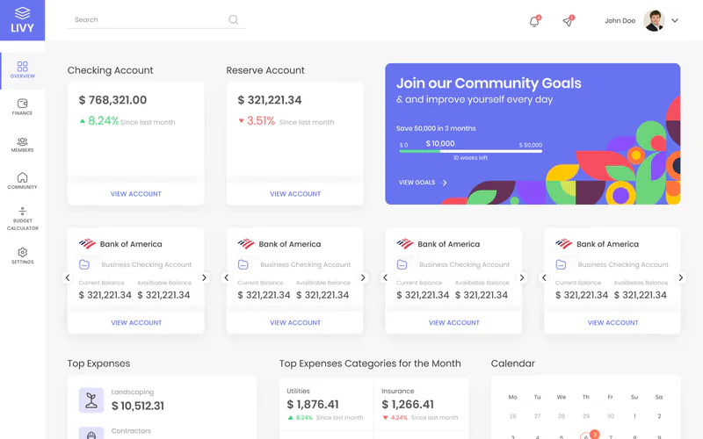This screenshot has height=439, width=703.
Task: Go to previous account on fourth bank card
Action: (544, 277)
